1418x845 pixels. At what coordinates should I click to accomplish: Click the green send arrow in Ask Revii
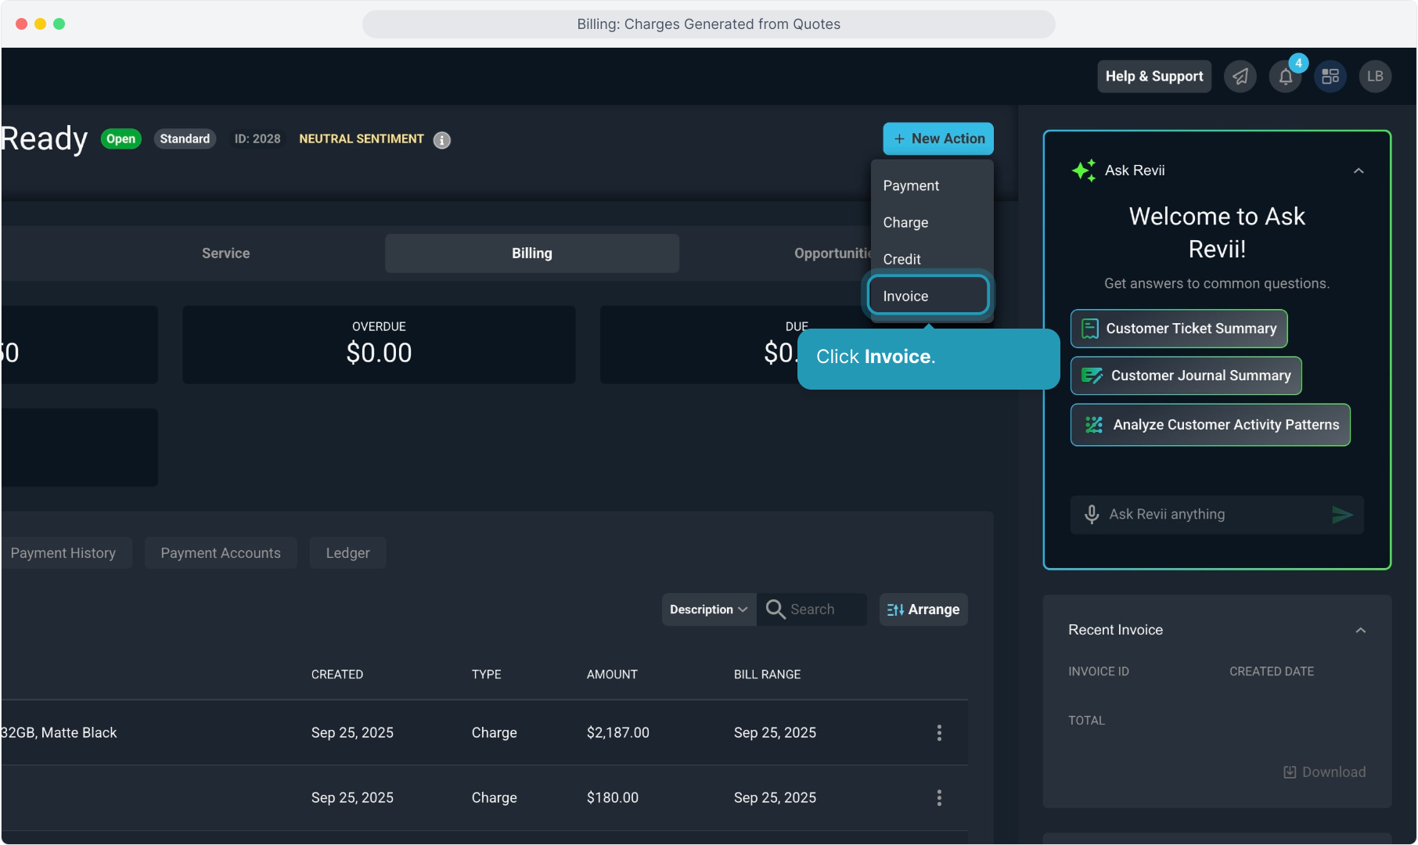pos(1342,514)
